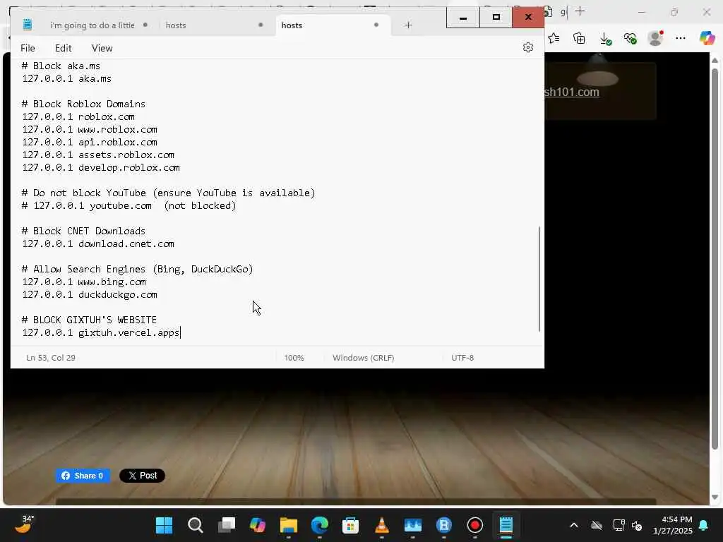
Task: Click the muted volume tray icon
Action: tap(638, 525)
